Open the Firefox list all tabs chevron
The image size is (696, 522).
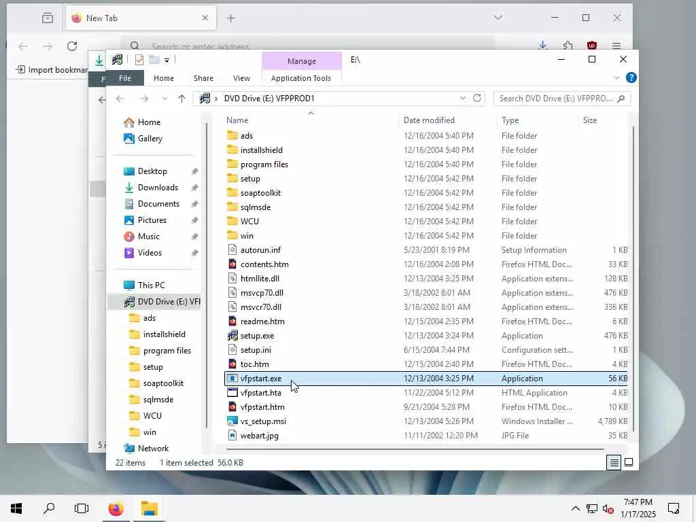[498, 18]
